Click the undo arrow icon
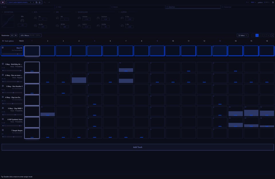 (x=45, y=3)
